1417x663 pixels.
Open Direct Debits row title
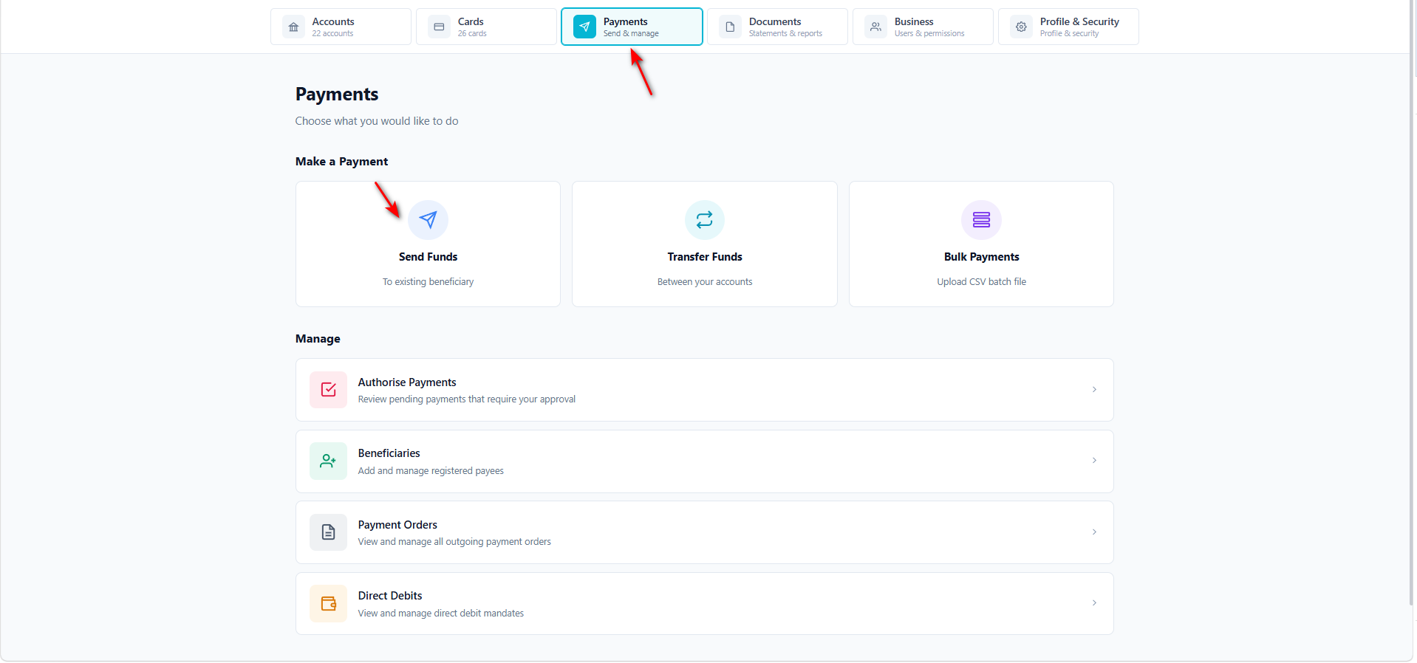390,596
